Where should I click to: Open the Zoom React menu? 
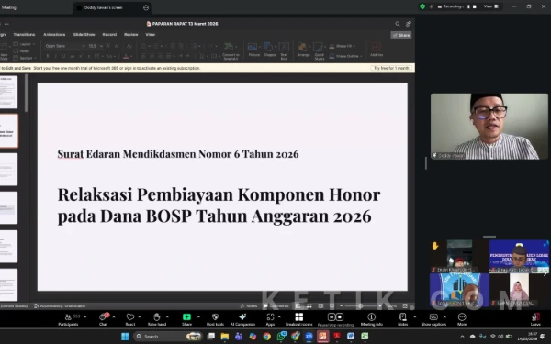pyautogui.click(x=130, y=319)
